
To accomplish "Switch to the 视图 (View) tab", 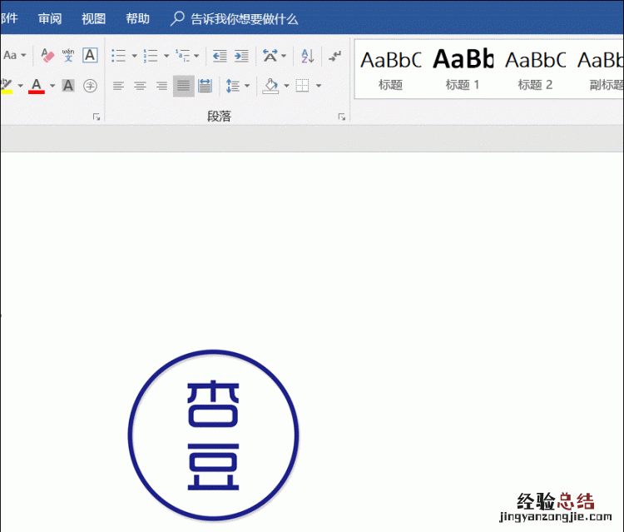I will point(93,18).
